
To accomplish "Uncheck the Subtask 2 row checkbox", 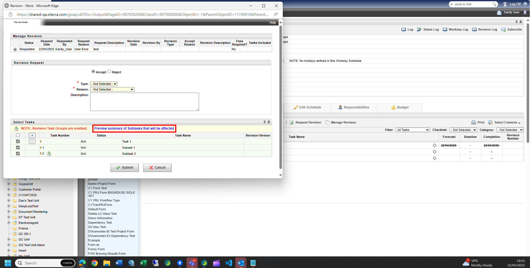I will tap(18, 153).
